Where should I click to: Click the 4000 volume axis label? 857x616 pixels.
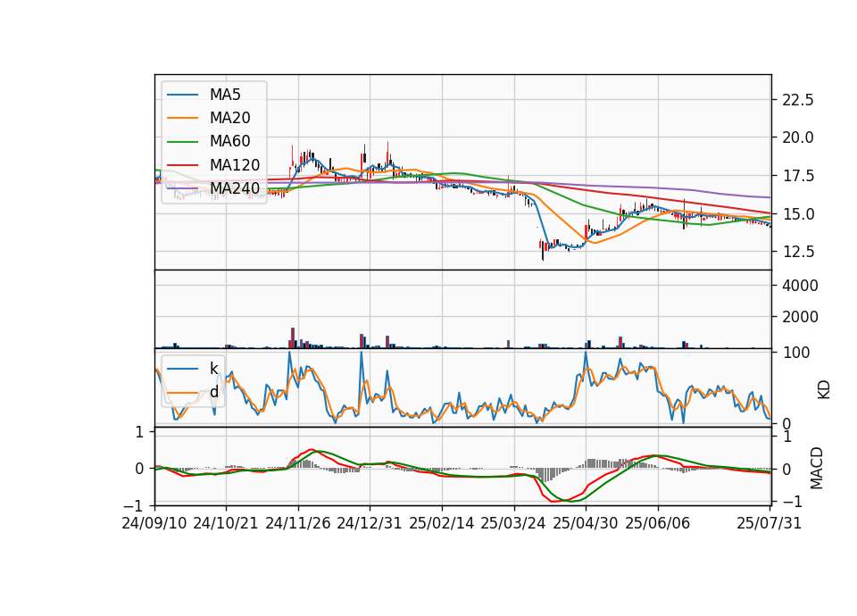(x=800, y=286)
